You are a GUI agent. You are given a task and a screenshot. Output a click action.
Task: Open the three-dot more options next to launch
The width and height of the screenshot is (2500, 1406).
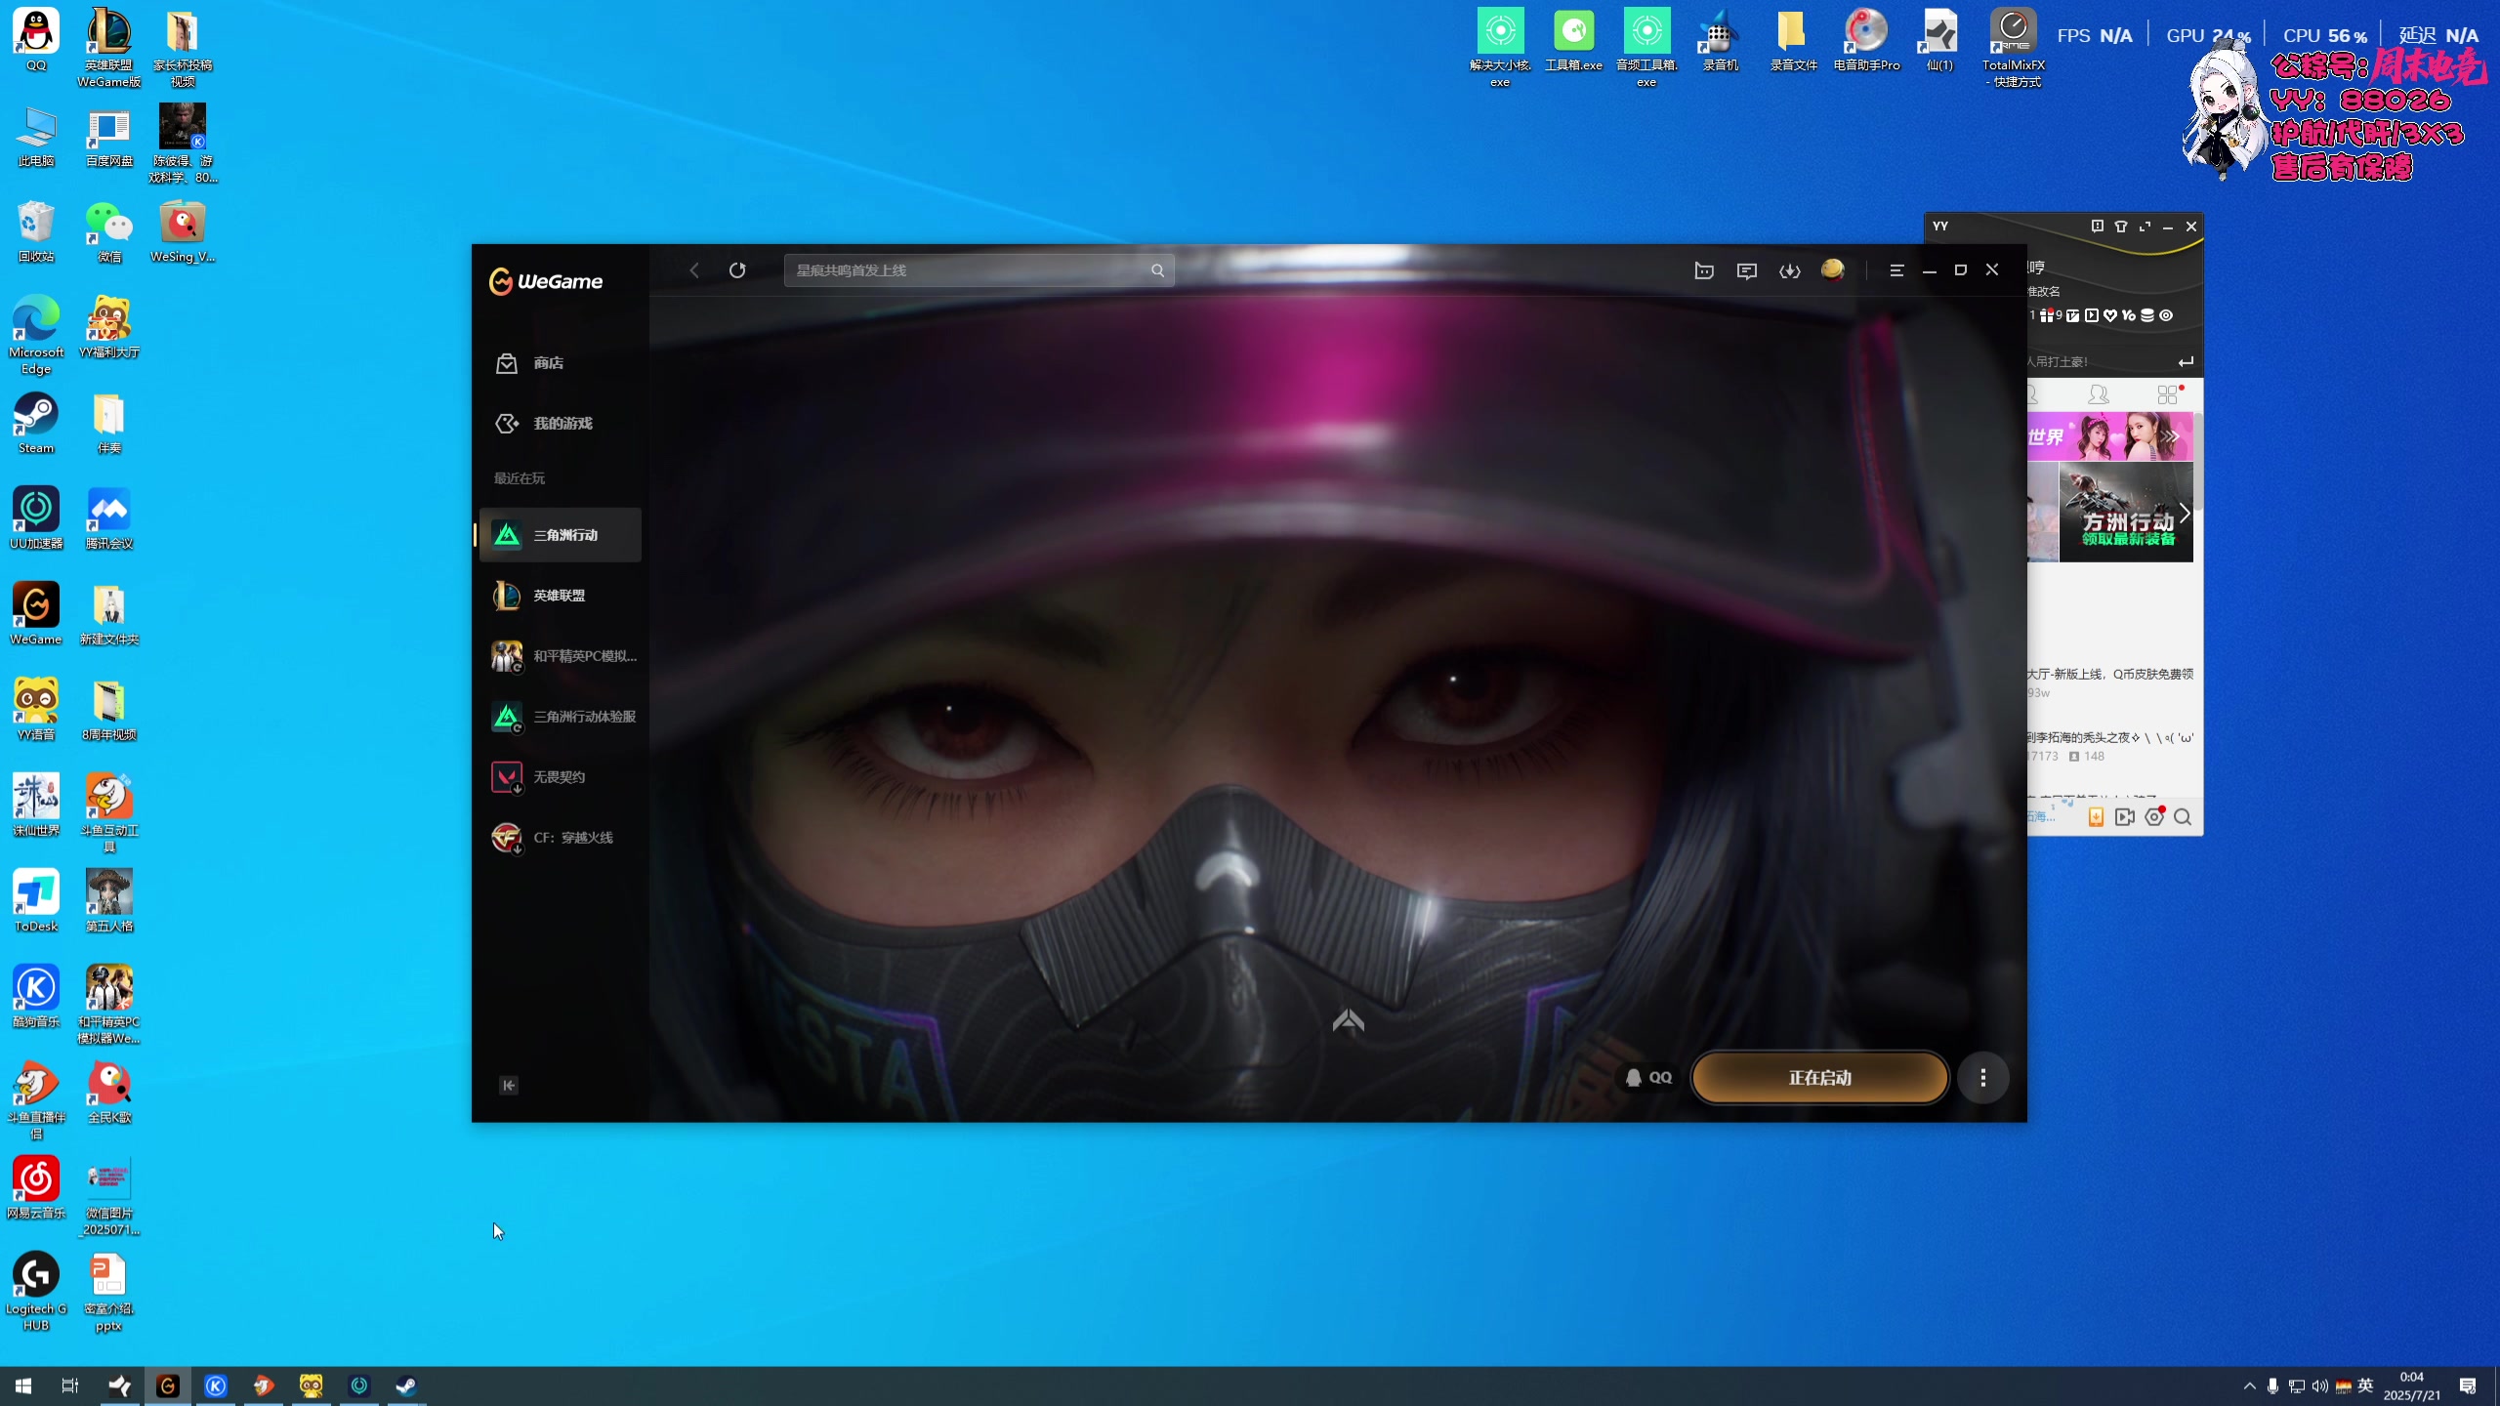coord(1982,1078)
